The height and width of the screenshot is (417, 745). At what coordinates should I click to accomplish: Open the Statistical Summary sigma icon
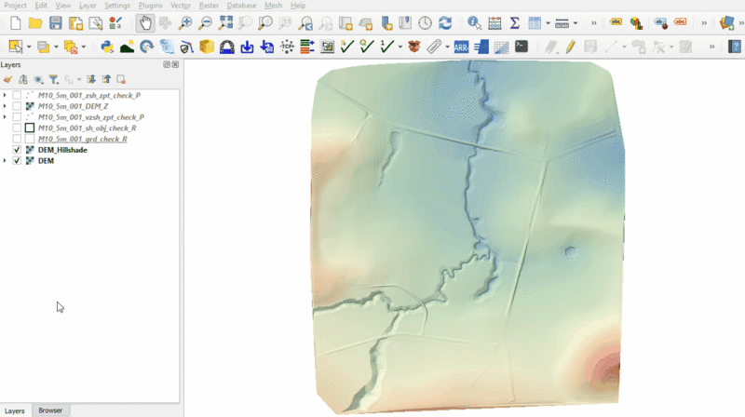[x=514, y=23]
